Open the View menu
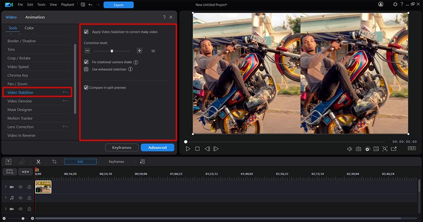 53,5
